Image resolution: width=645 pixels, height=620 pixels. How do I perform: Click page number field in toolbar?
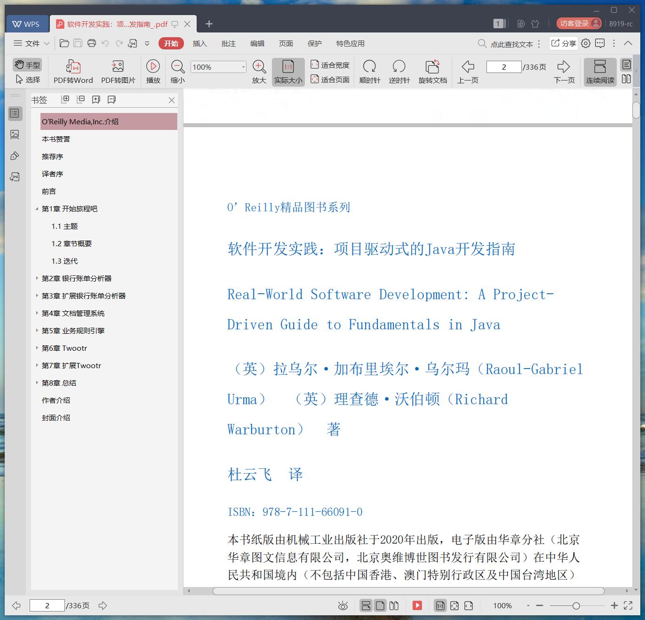504,67
